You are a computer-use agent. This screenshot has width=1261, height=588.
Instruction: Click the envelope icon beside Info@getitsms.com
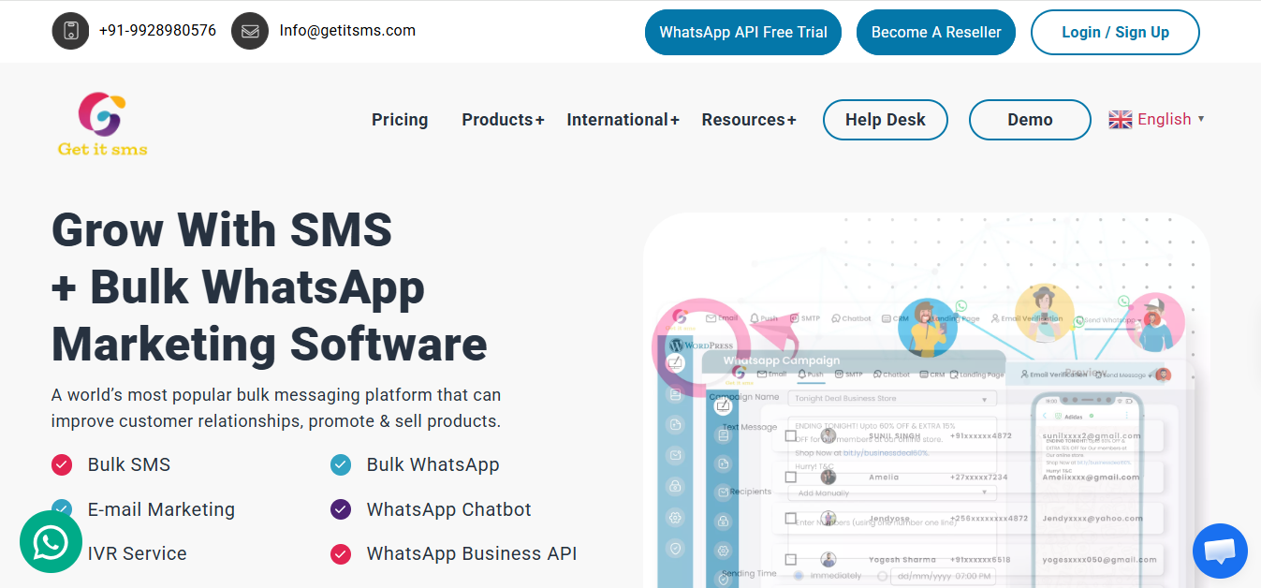coord(250,31)
